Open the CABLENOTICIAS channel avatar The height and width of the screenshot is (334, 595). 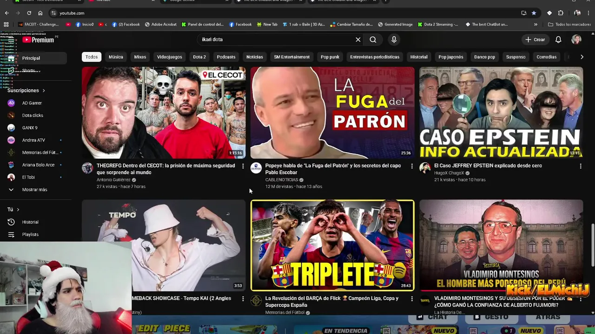(256, 168)
